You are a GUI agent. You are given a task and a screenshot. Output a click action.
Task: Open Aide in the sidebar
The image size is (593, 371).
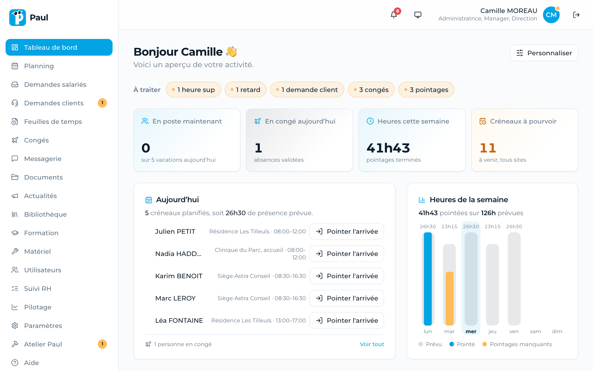(59, 363)
